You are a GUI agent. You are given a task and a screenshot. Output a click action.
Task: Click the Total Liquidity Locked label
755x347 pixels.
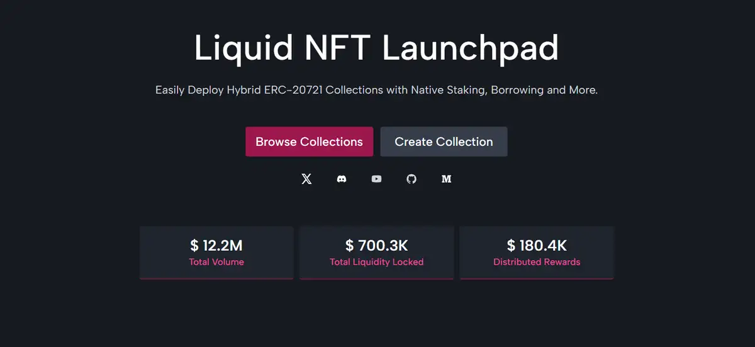click(x=376, y=262)
